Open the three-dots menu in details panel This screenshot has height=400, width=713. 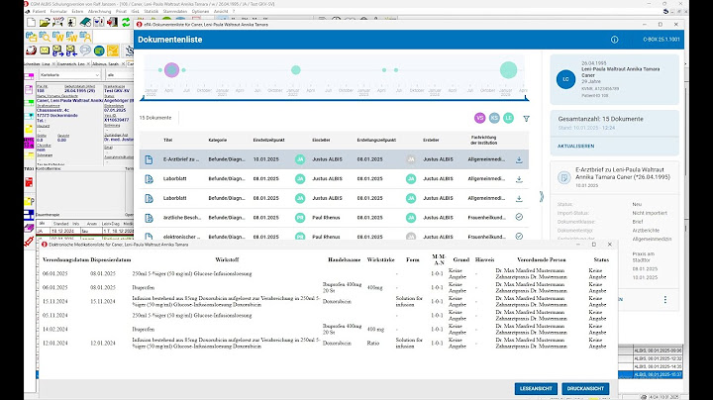coord(665,300)
